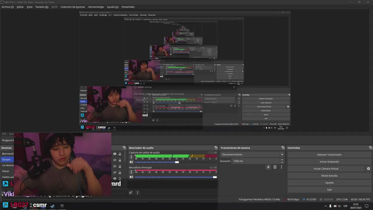Pop out the Controles dock
Viewport: 373px width, 210px height.
pos(371,148)
